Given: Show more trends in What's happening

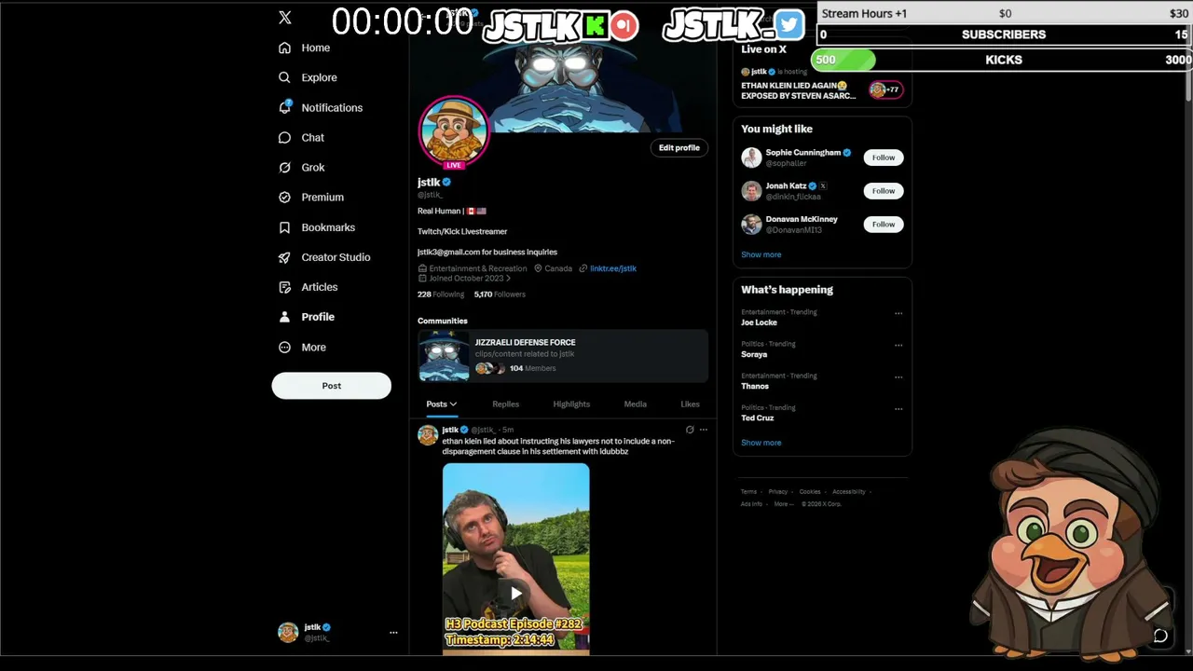Looking at the screenshot, I should [761, 443].
